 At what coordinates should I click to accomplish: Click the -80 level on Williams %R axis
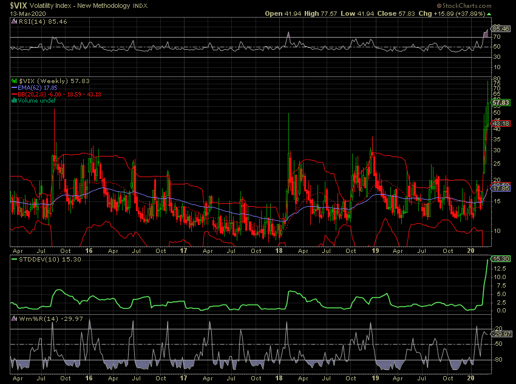click(498, 360)
